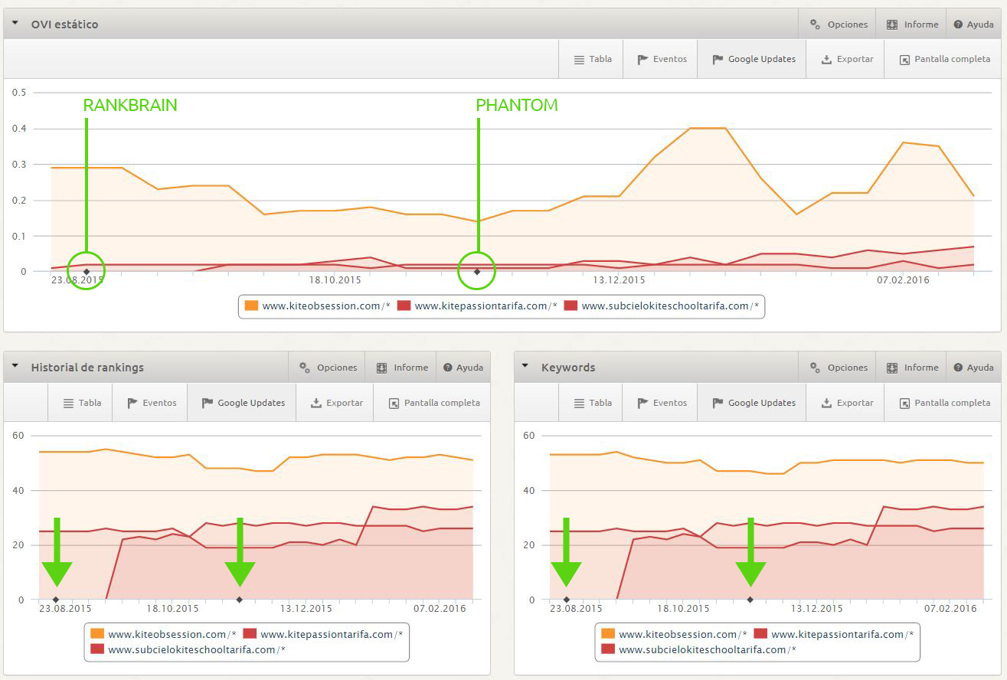Image resolution: width=1007 pixels, height=680 pixels.
Task: Open Informe in Historial de rankings
Action: pyautogui.click(x=401, y=368)
